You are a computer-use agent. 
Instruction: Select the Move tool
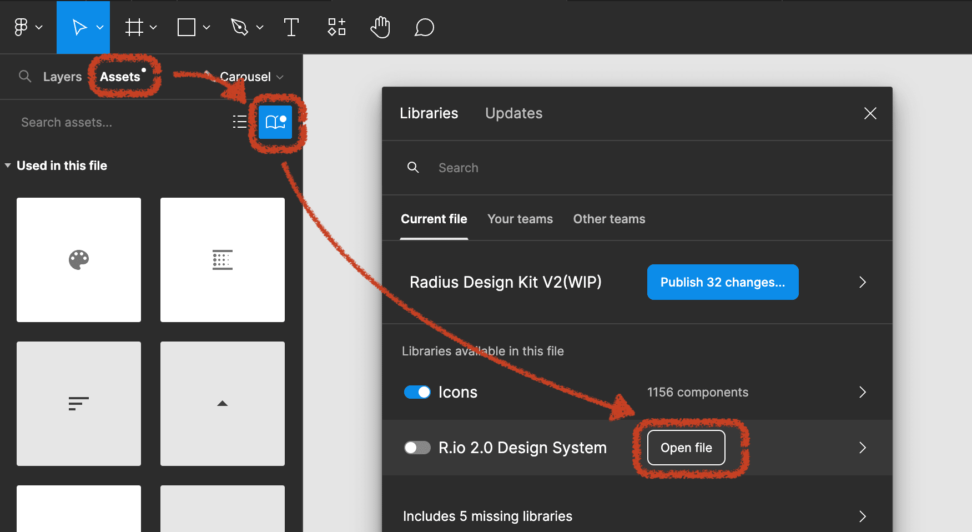pyautogui.click(x=79, y=27)
